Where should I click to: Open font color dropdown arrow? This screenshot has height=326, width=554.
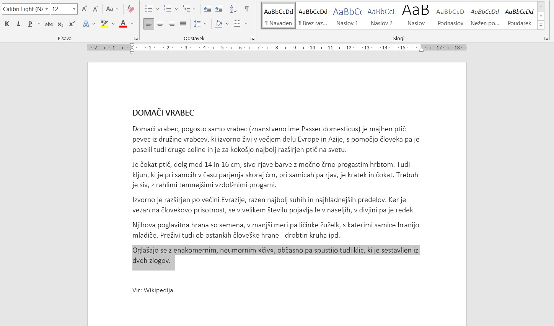point(132,24)
